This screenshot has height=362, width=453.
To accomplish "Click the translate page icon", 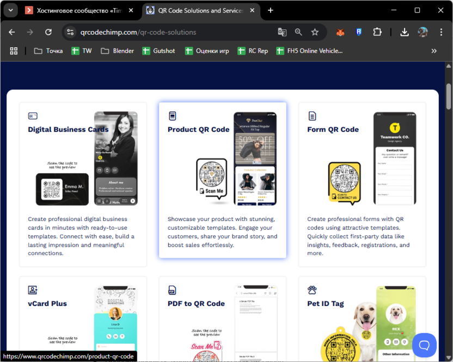I will 282,32.
